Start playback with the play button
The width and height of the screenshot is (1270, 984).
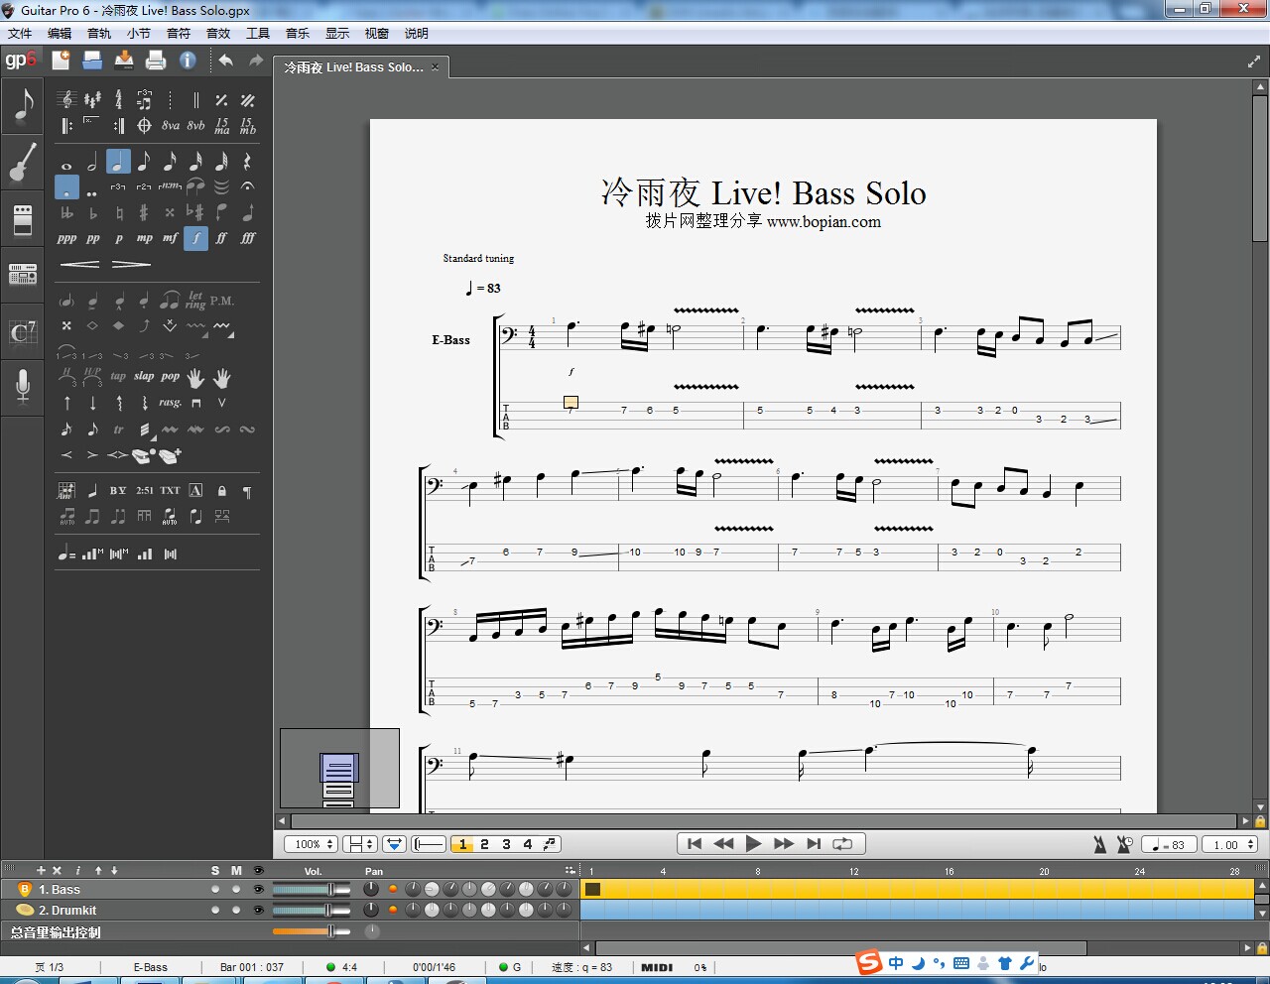click(x=753, y=844)
